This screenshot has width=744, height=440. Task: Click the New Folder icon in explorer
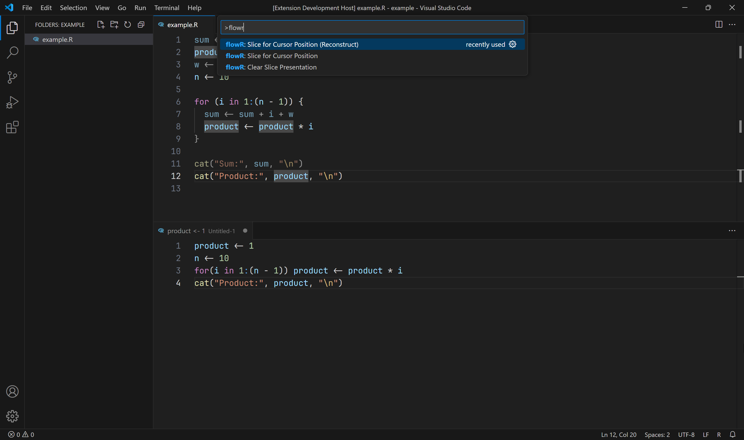coord(114,25)
